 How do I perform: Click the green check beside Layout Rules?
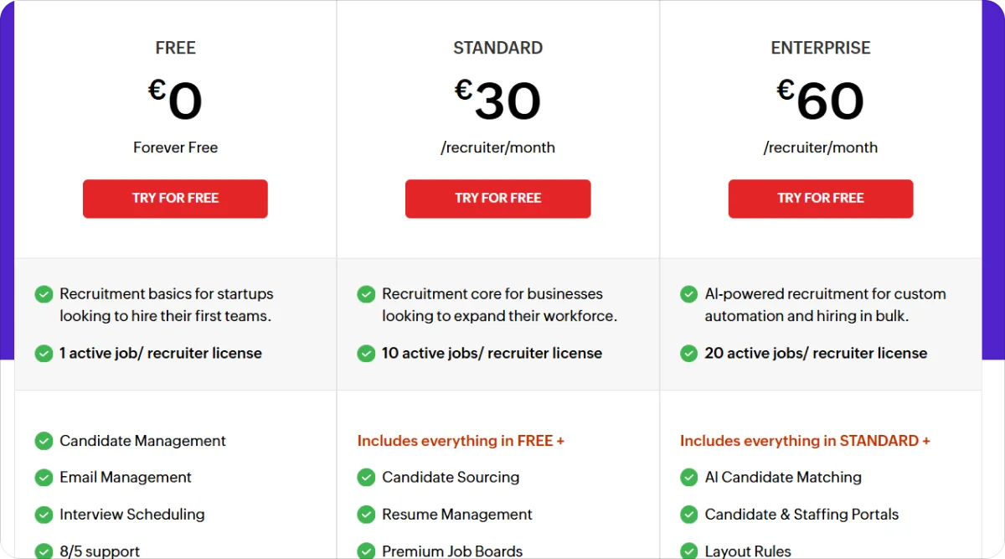pyautogui.click(x=688, y=550)
